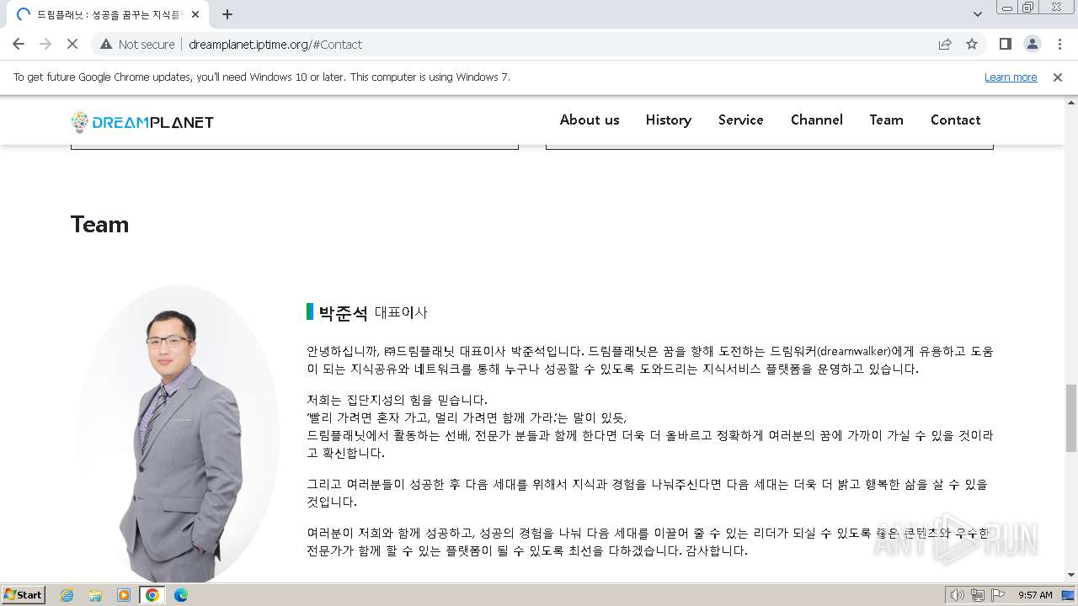Click the DreamPlanet logo
This screenshot has height=606, width=1078.
[142, 122]
